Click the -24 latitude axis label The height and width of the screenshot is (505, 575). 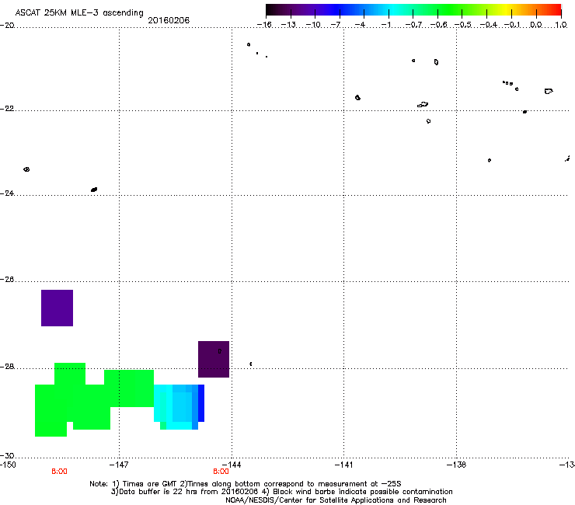(x=7, y=193)
